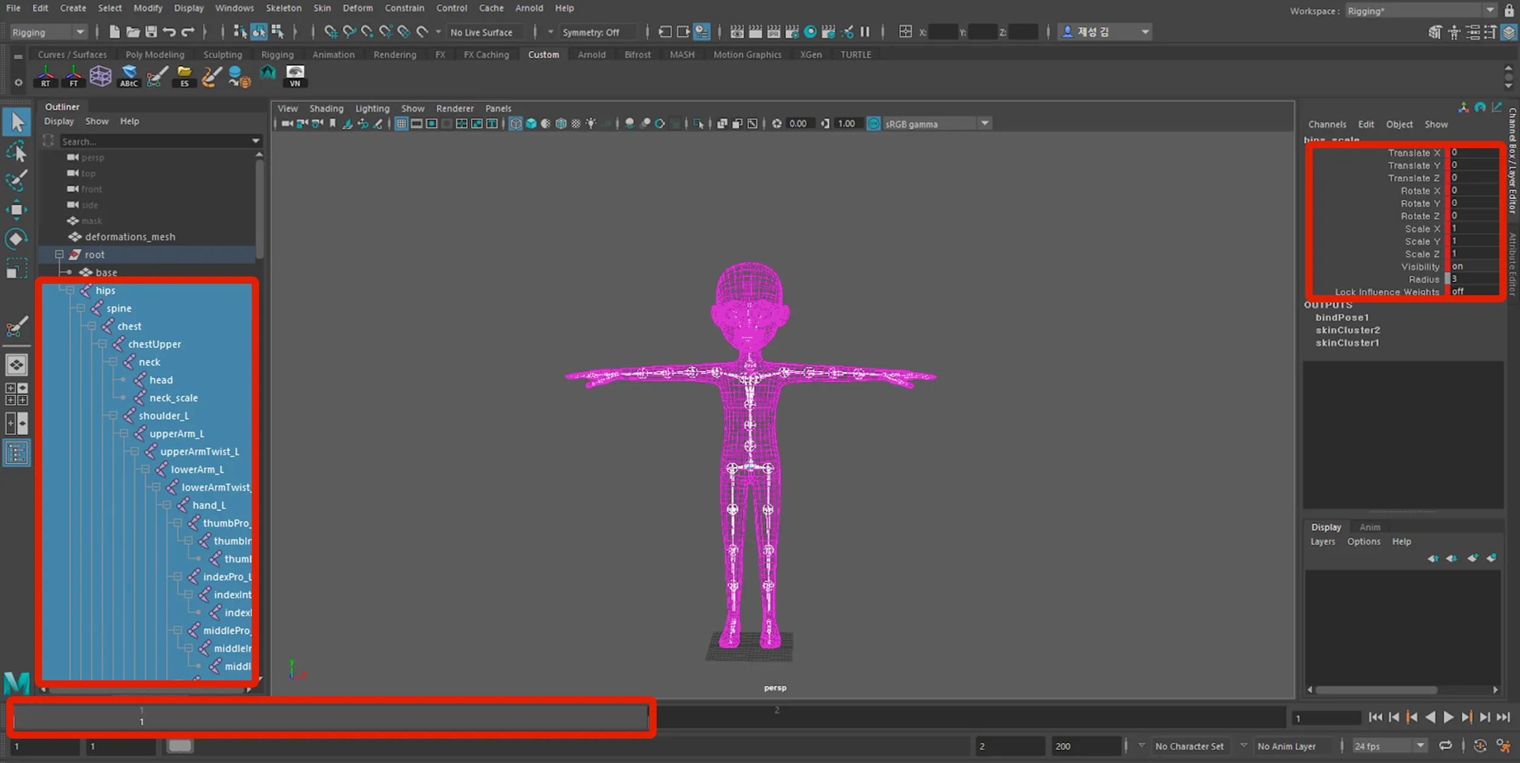
Task: Toggle viewport textured display icon
Action: [576, 123]
